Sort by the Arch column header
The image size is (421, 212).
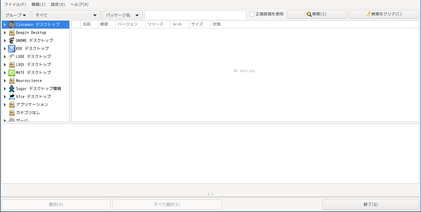(x=180, y=24)
